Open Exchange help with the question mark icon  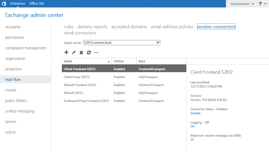[260, 4]
